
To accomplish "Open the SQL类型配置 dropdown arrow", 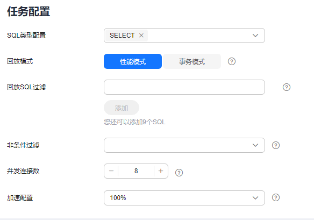I will (x=255, y=36).
